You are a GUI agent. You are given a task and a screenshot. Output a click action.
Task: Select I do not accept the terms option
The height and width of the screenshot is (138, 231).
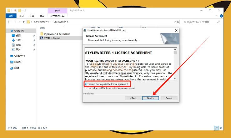click(86, 88)
